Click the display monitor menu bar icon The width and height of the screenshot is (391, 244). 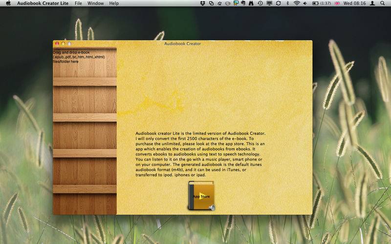pos(269,3)
